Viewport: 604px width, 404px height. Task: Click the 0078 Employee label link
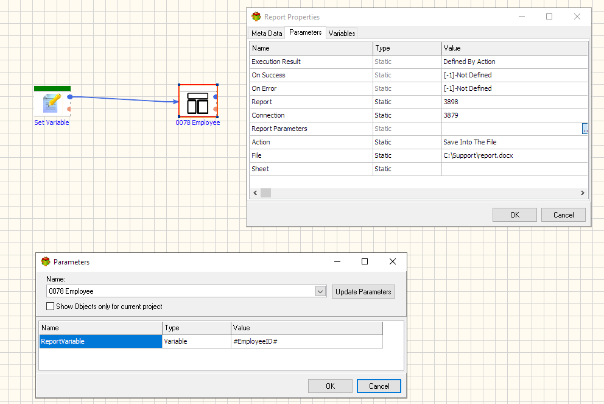tap(198, 122)
